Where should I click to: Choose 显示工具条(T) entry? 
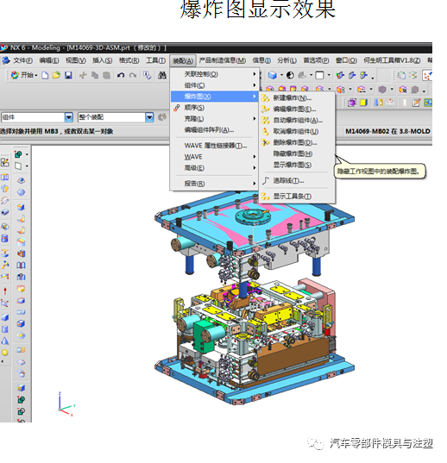[x=297, y=197]
